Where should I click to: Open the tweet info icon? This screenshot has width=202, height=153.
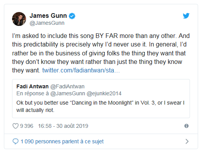click(x=186, y=126)
